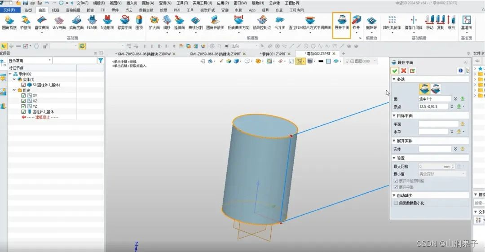Collapse the 展开实体 section
Viewport: 485px width, 252px height.
pos(394,141)
